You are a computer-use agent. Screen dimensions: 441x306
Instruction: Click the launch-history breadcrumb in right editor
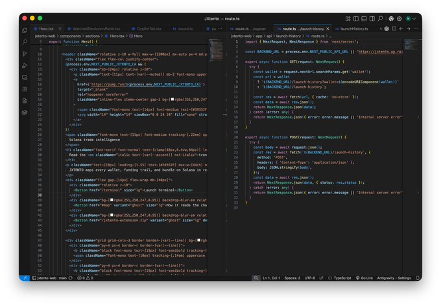click(289, 36)
